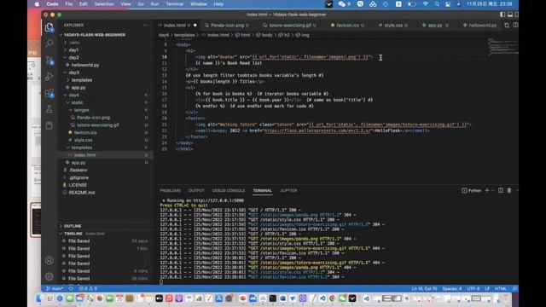Click the Spaces: 4 indentation status item

451,288
